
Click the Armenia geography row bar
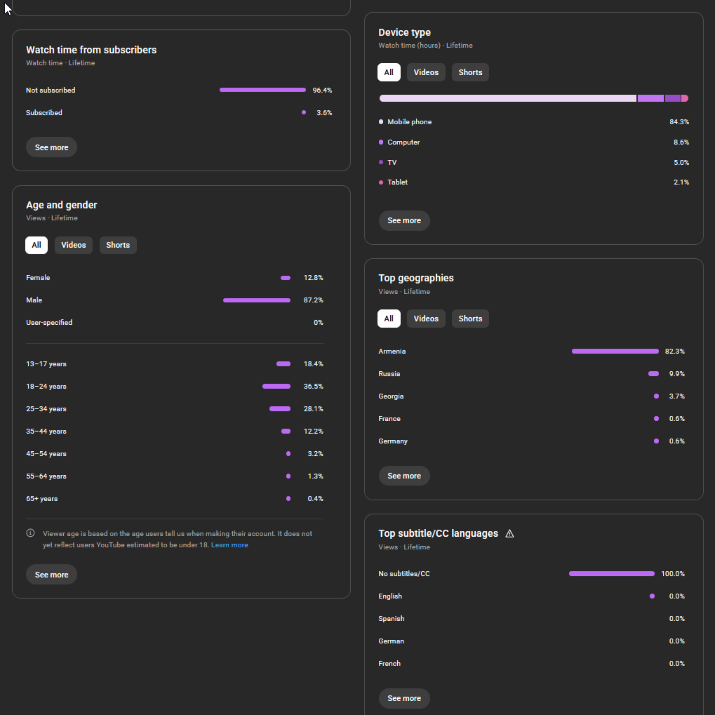pyautogui.click(x=615, y=351)
